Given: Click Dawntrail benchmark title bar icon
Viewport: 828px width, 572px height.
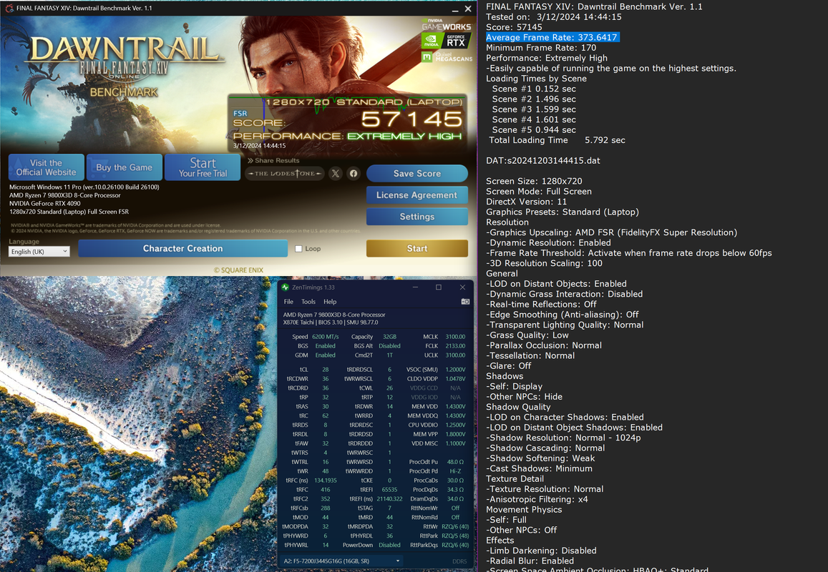Looking at the screenshot, I should [x=9, y=8].
